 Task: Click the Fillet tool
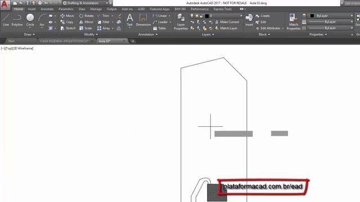pos(103,22)
